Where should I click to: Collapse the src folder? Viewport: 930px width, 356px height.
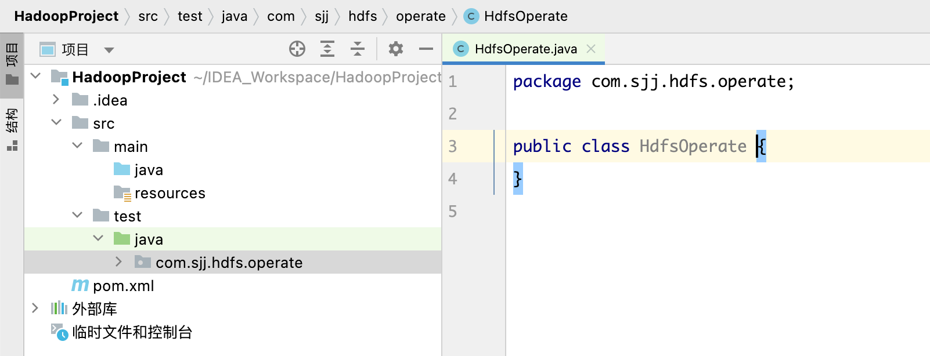coord(56,123)
